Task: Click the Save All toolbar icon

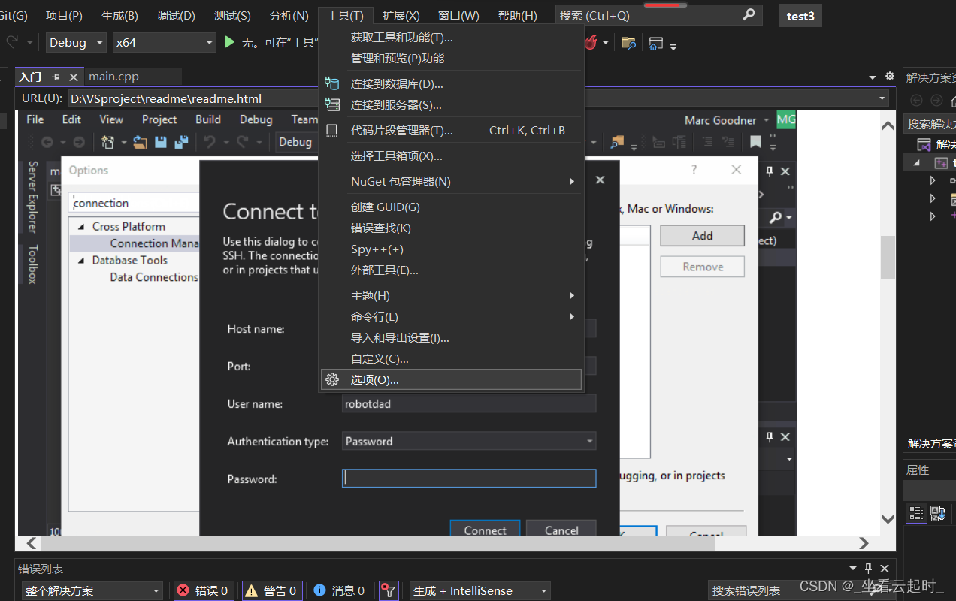Action: coord(181,142)
